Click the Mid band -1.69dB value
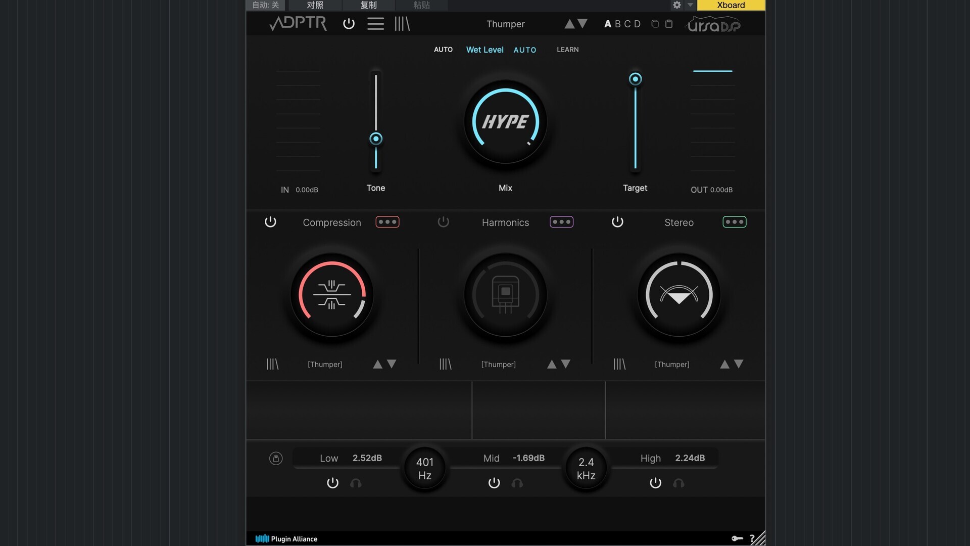970x546 pixels. pos(528,458)
